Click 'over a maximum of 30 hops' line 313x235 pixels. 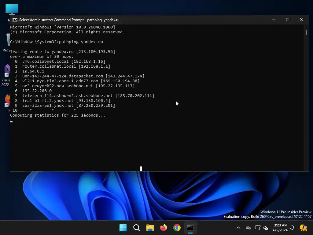click(42, 56)
